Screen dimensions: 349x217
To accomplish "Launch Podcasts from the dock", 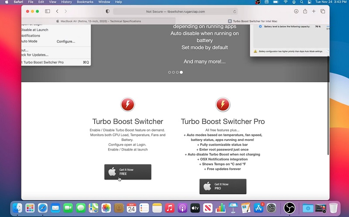I will pyautogui.click(x=182, y=208).
